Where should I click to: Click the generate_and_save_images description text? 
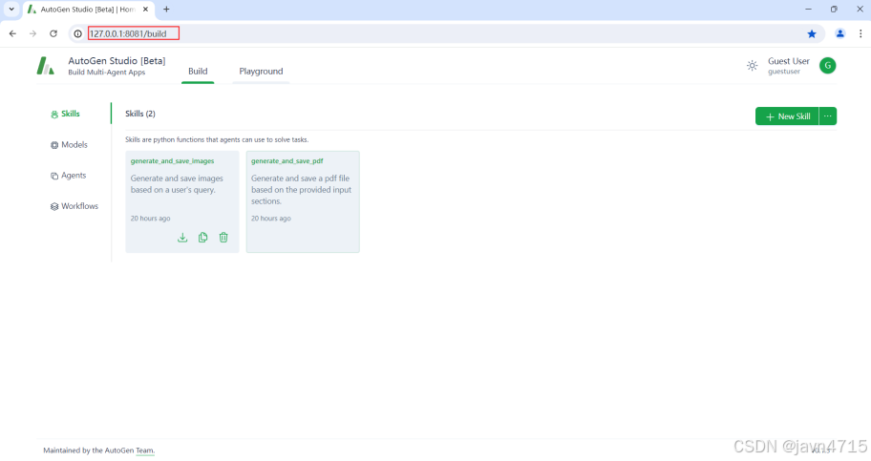pyautogui.click(x=177, y=184)
